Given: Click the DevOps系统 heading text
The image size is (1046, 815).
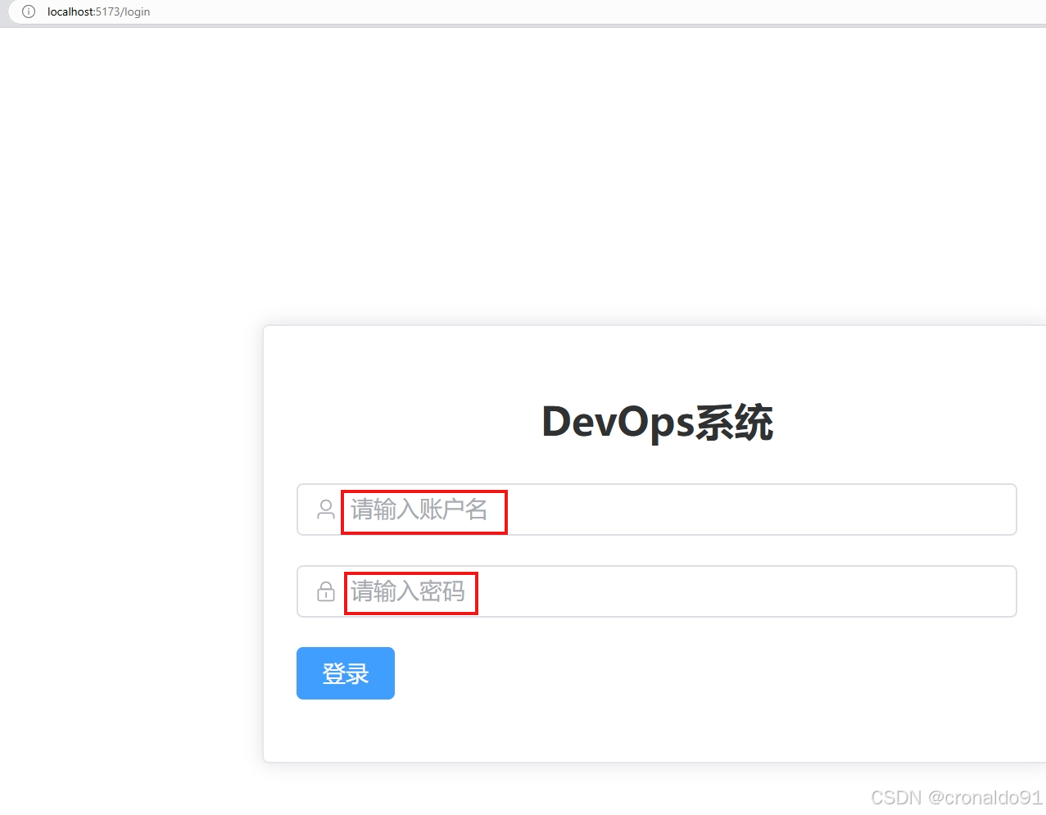Looking at the screenshot, I should click(658, 423).
